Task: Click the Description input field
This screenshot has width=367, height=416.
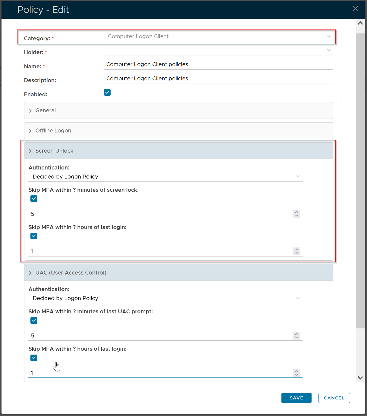Action: pos(218,79)
